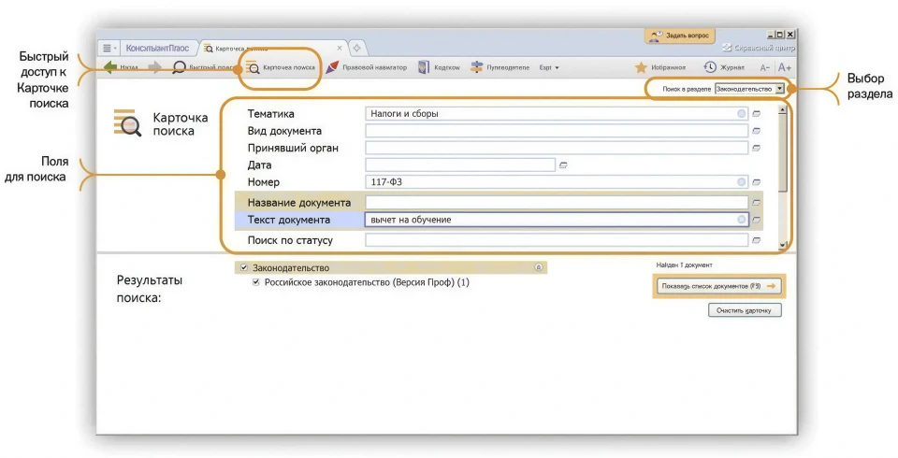Click the Номер field containing 117-ФЗ
Viewport: 898px width, 458px height.
click(x=557, y=182)
